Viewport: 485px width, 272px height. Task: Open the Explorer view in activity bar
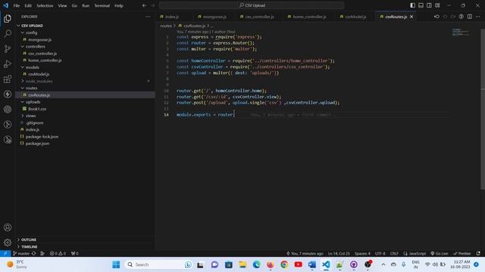(x=8, y=19)
